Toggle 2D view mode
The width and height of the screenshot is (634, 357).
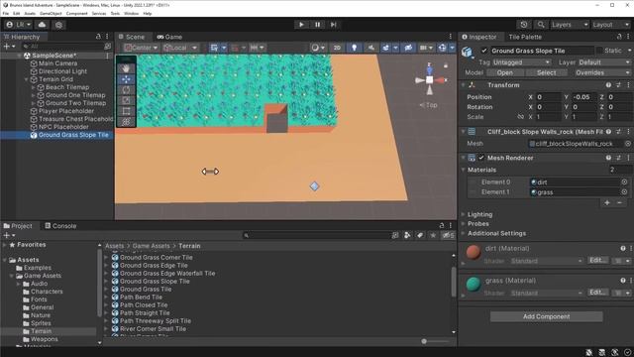coord(337,48)
